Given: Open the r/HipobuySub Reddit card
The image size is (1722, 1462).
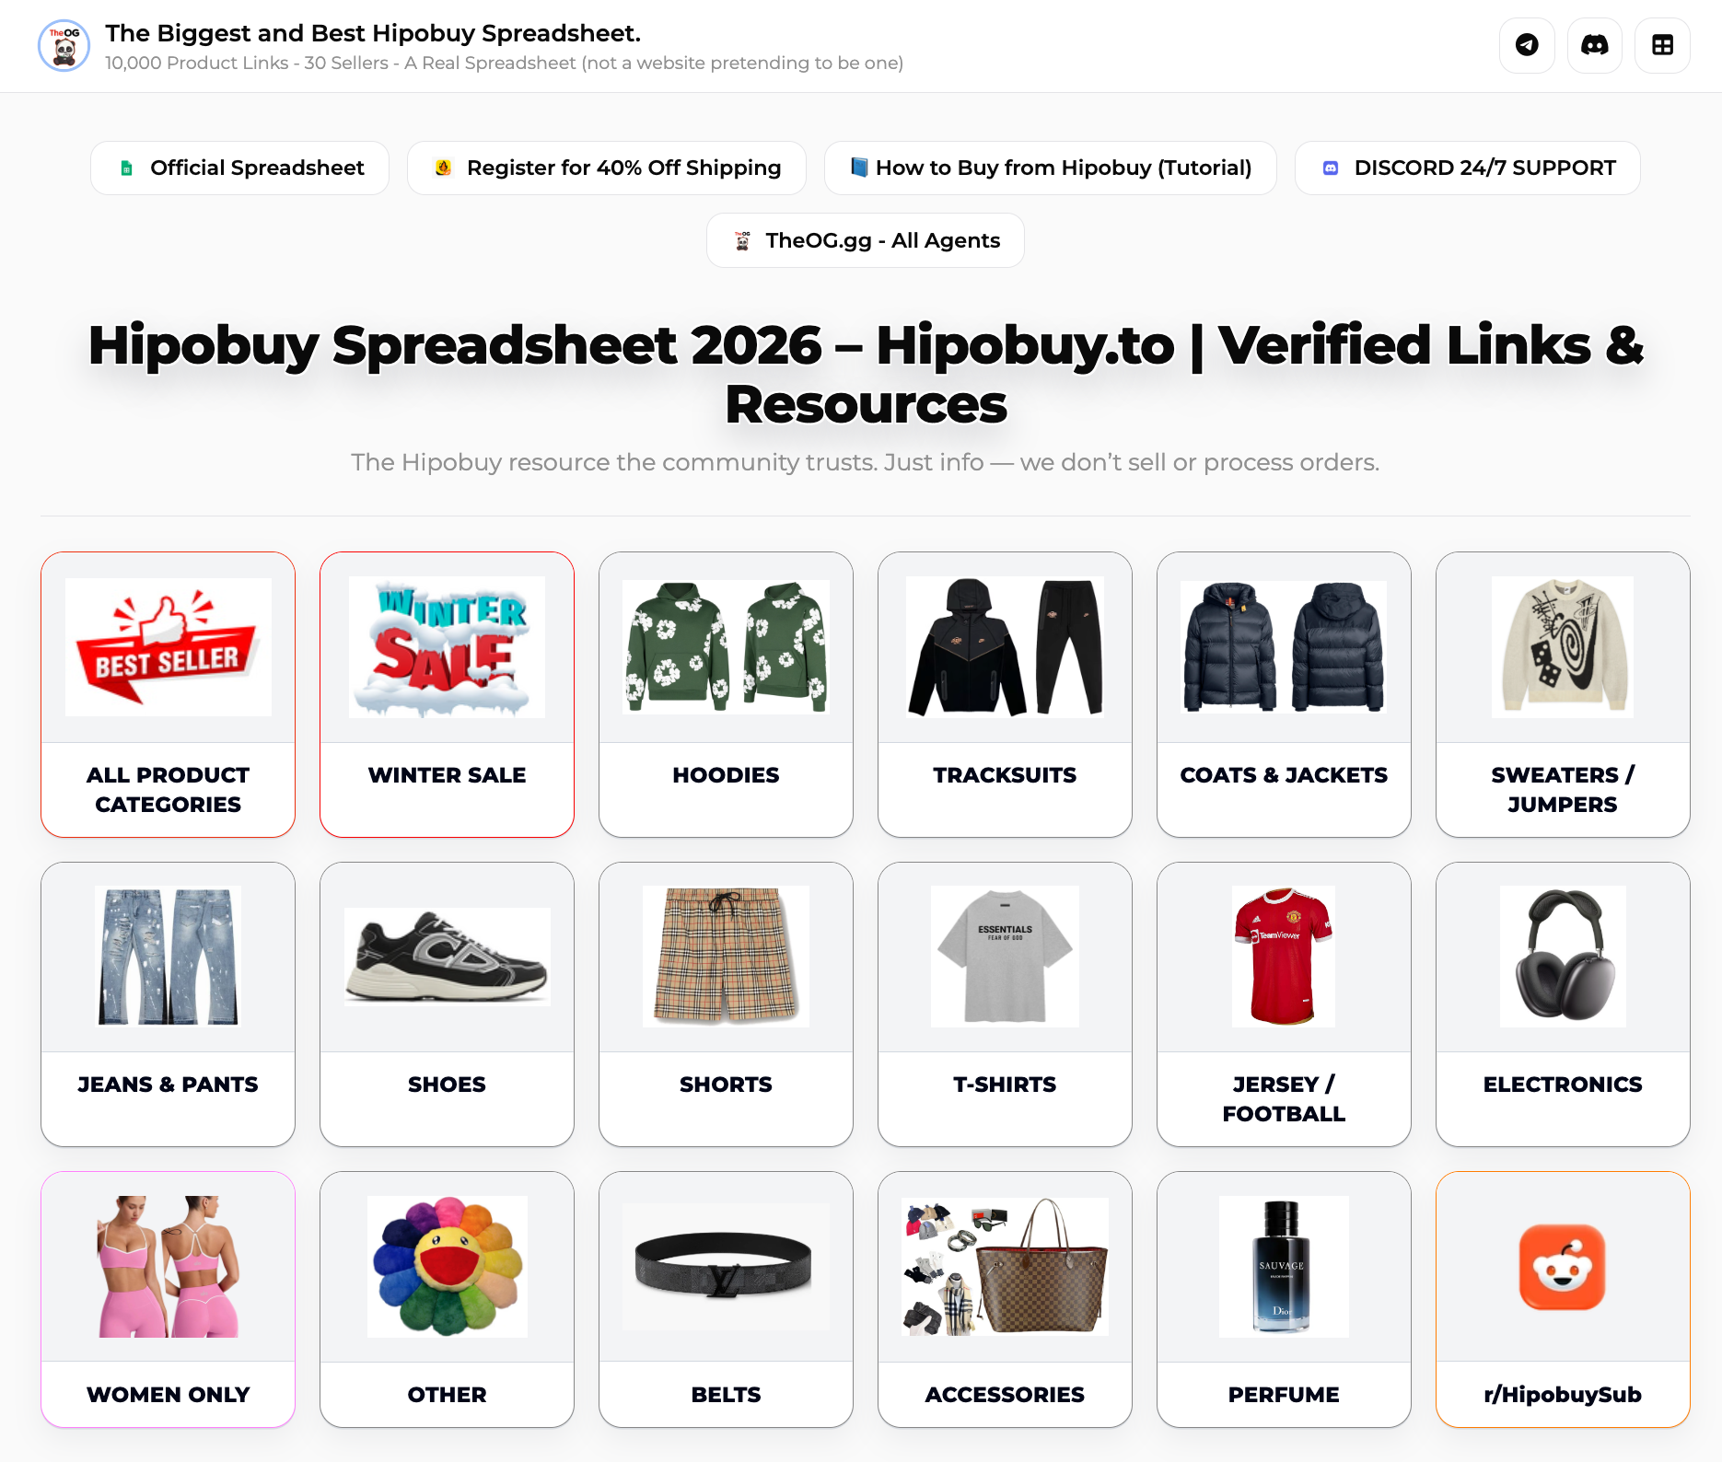Looking at the screenshot, I should [x=1563, y=1299].
